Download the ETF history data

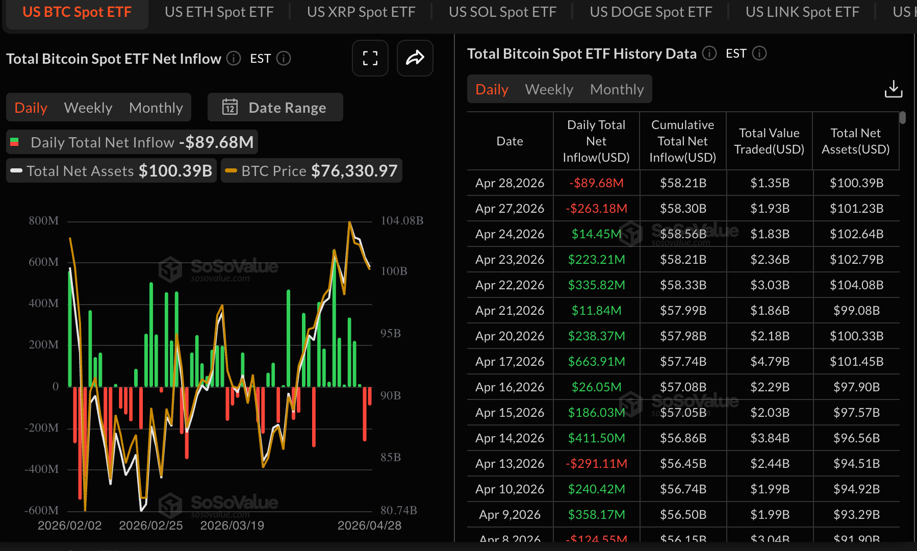[893, 89]
